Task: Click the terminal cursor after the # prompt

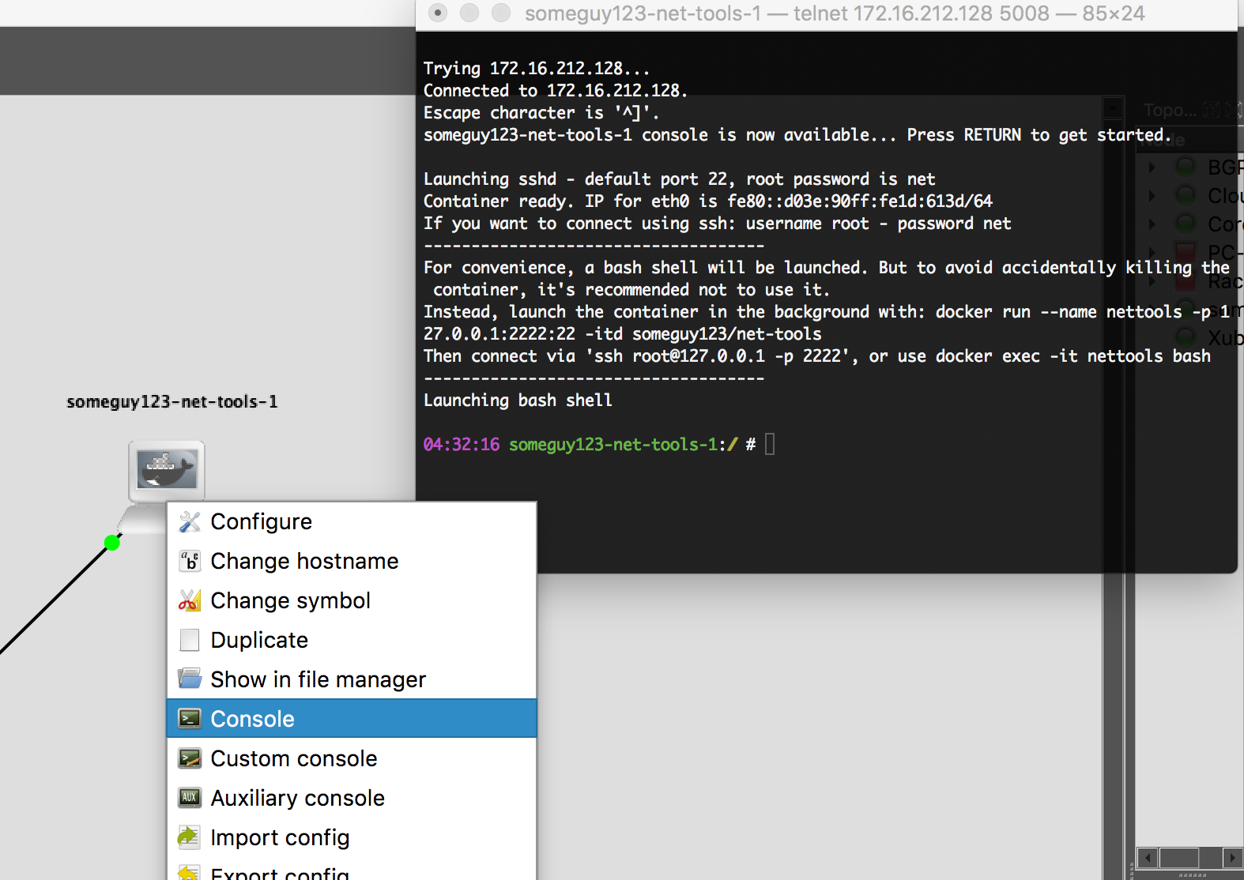Action: pos(770,444)
